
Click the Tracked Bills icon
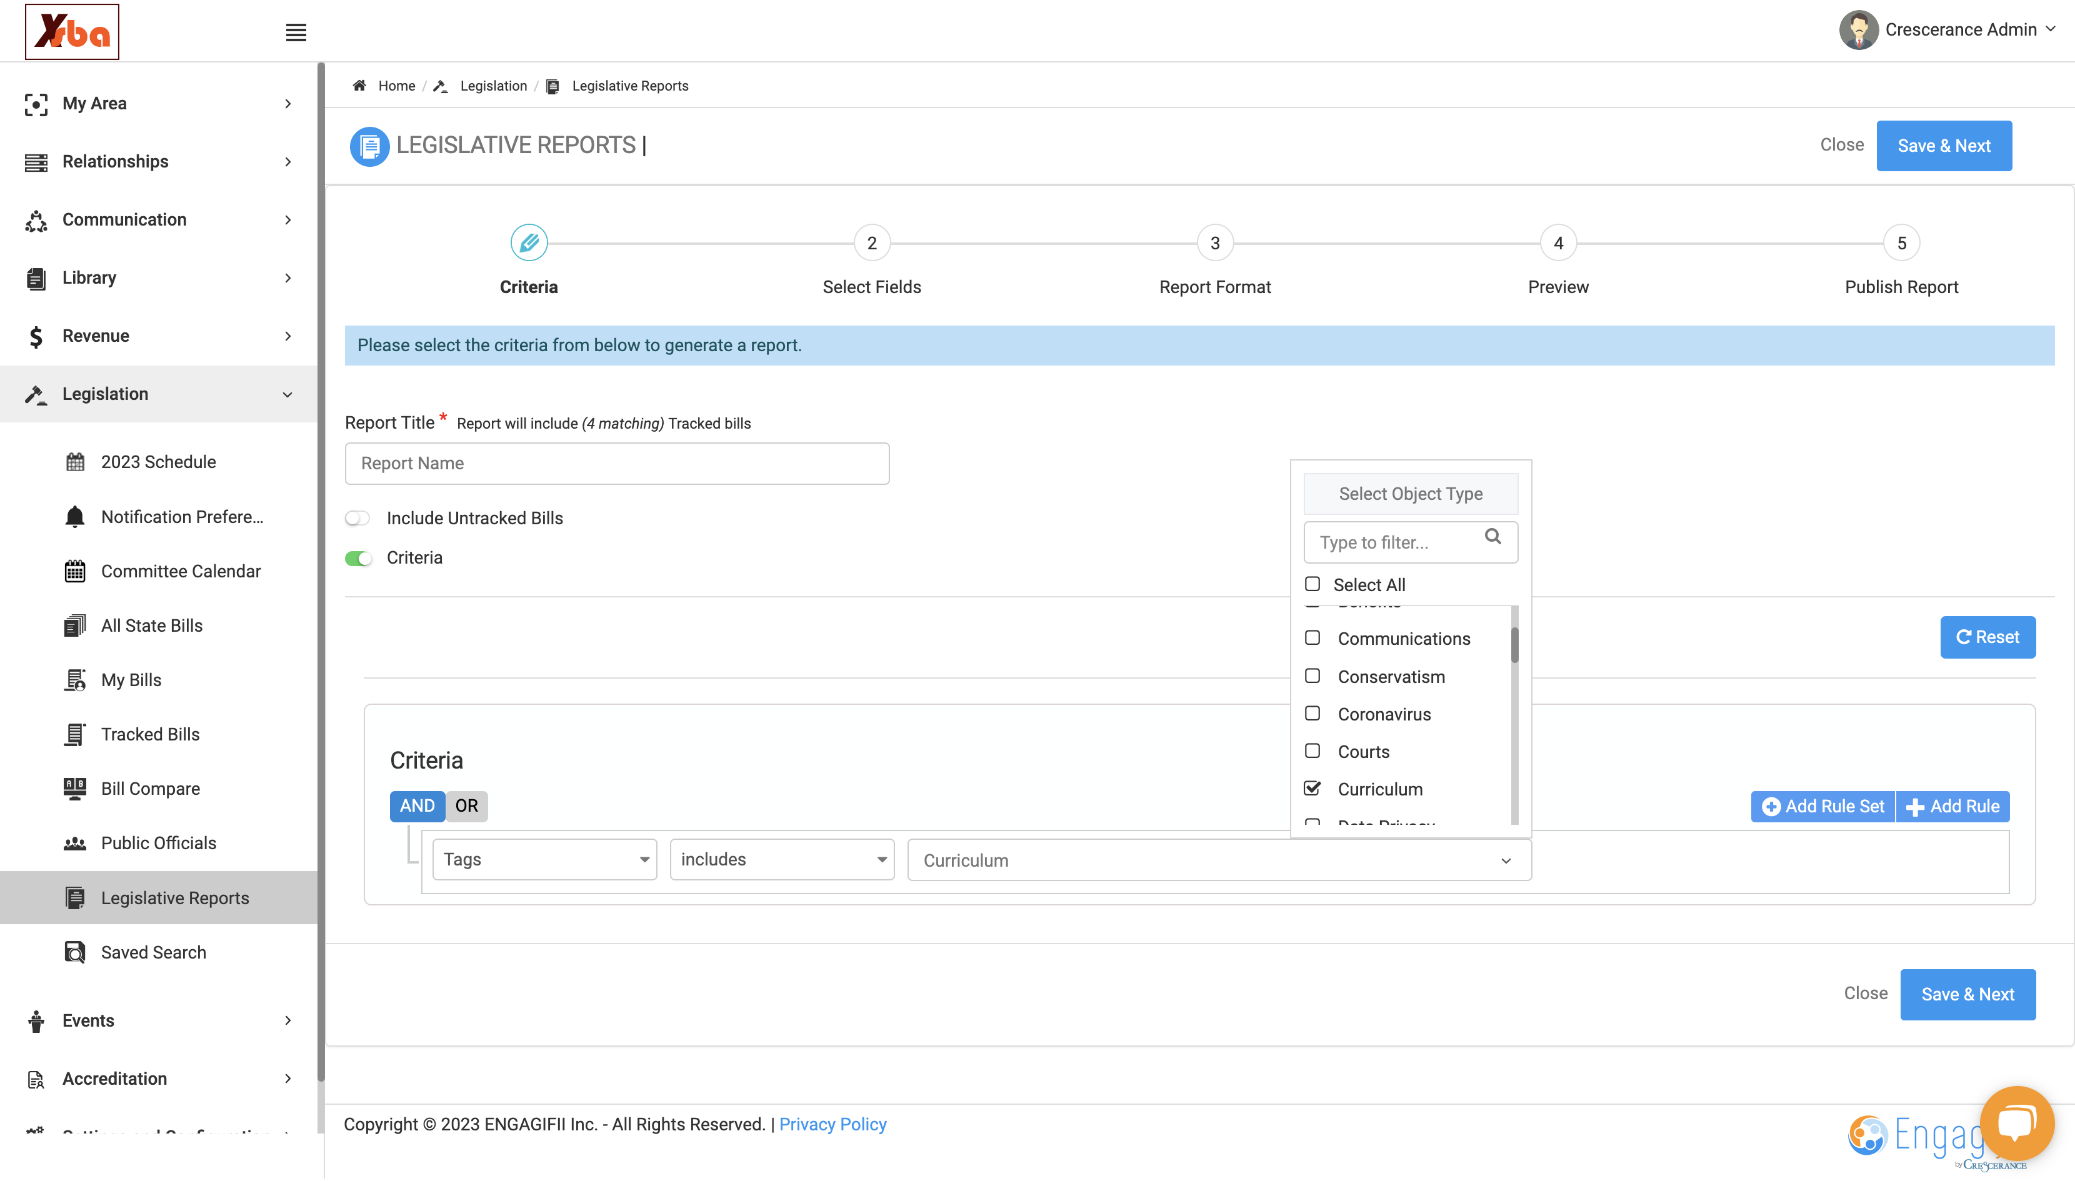(74, 734)
